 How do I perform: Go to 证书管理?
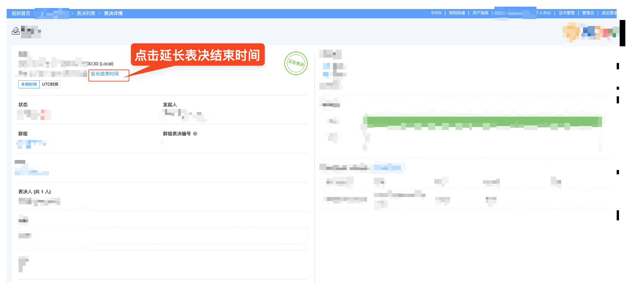[567, 13]
